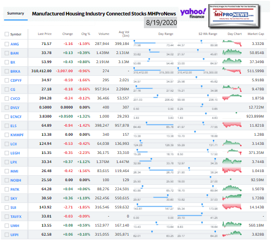This screenshot has height=242, width=271.
Task: Sort by the 52-Wk Range column header
Action: (208, 34)
